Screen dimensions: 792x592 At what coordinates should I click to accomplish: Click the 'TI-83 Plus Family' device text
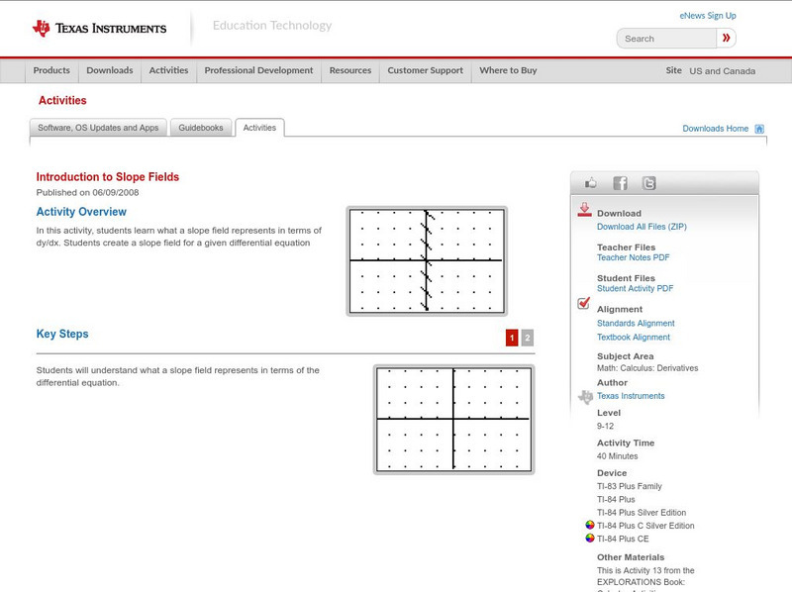click(x=630, y=486)
